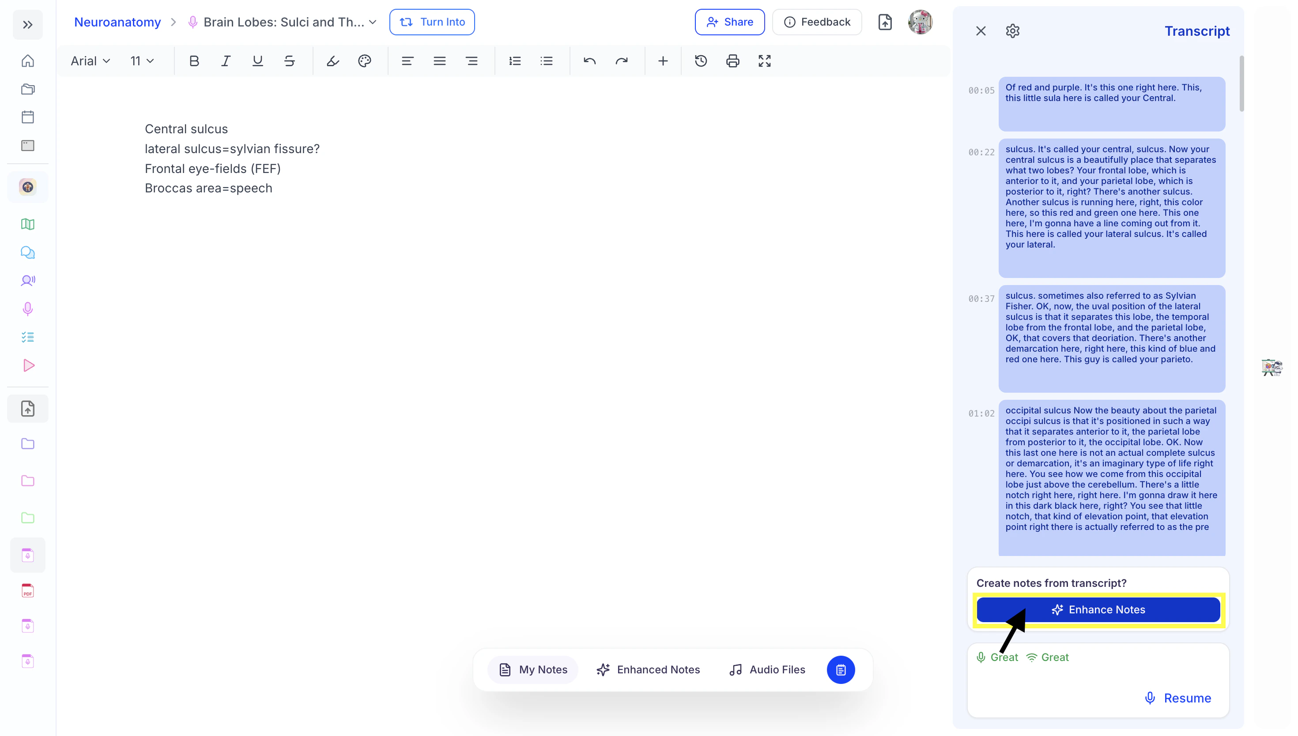Toggle strikethrough formatting
This screenshot has height=736, width=1298.
coord(289,61)
